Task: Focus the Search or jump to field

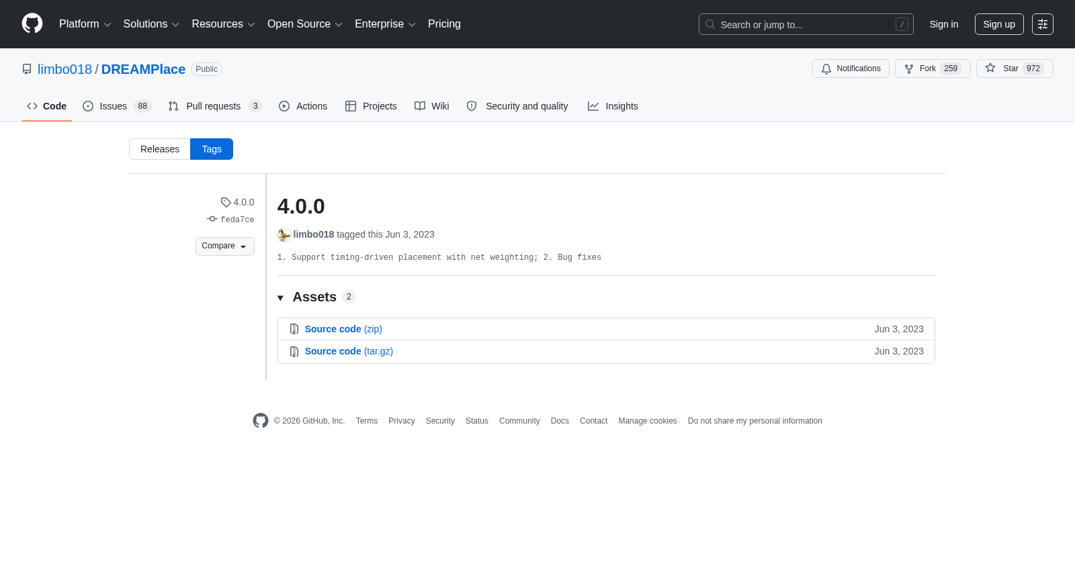Action: point(806,24)
